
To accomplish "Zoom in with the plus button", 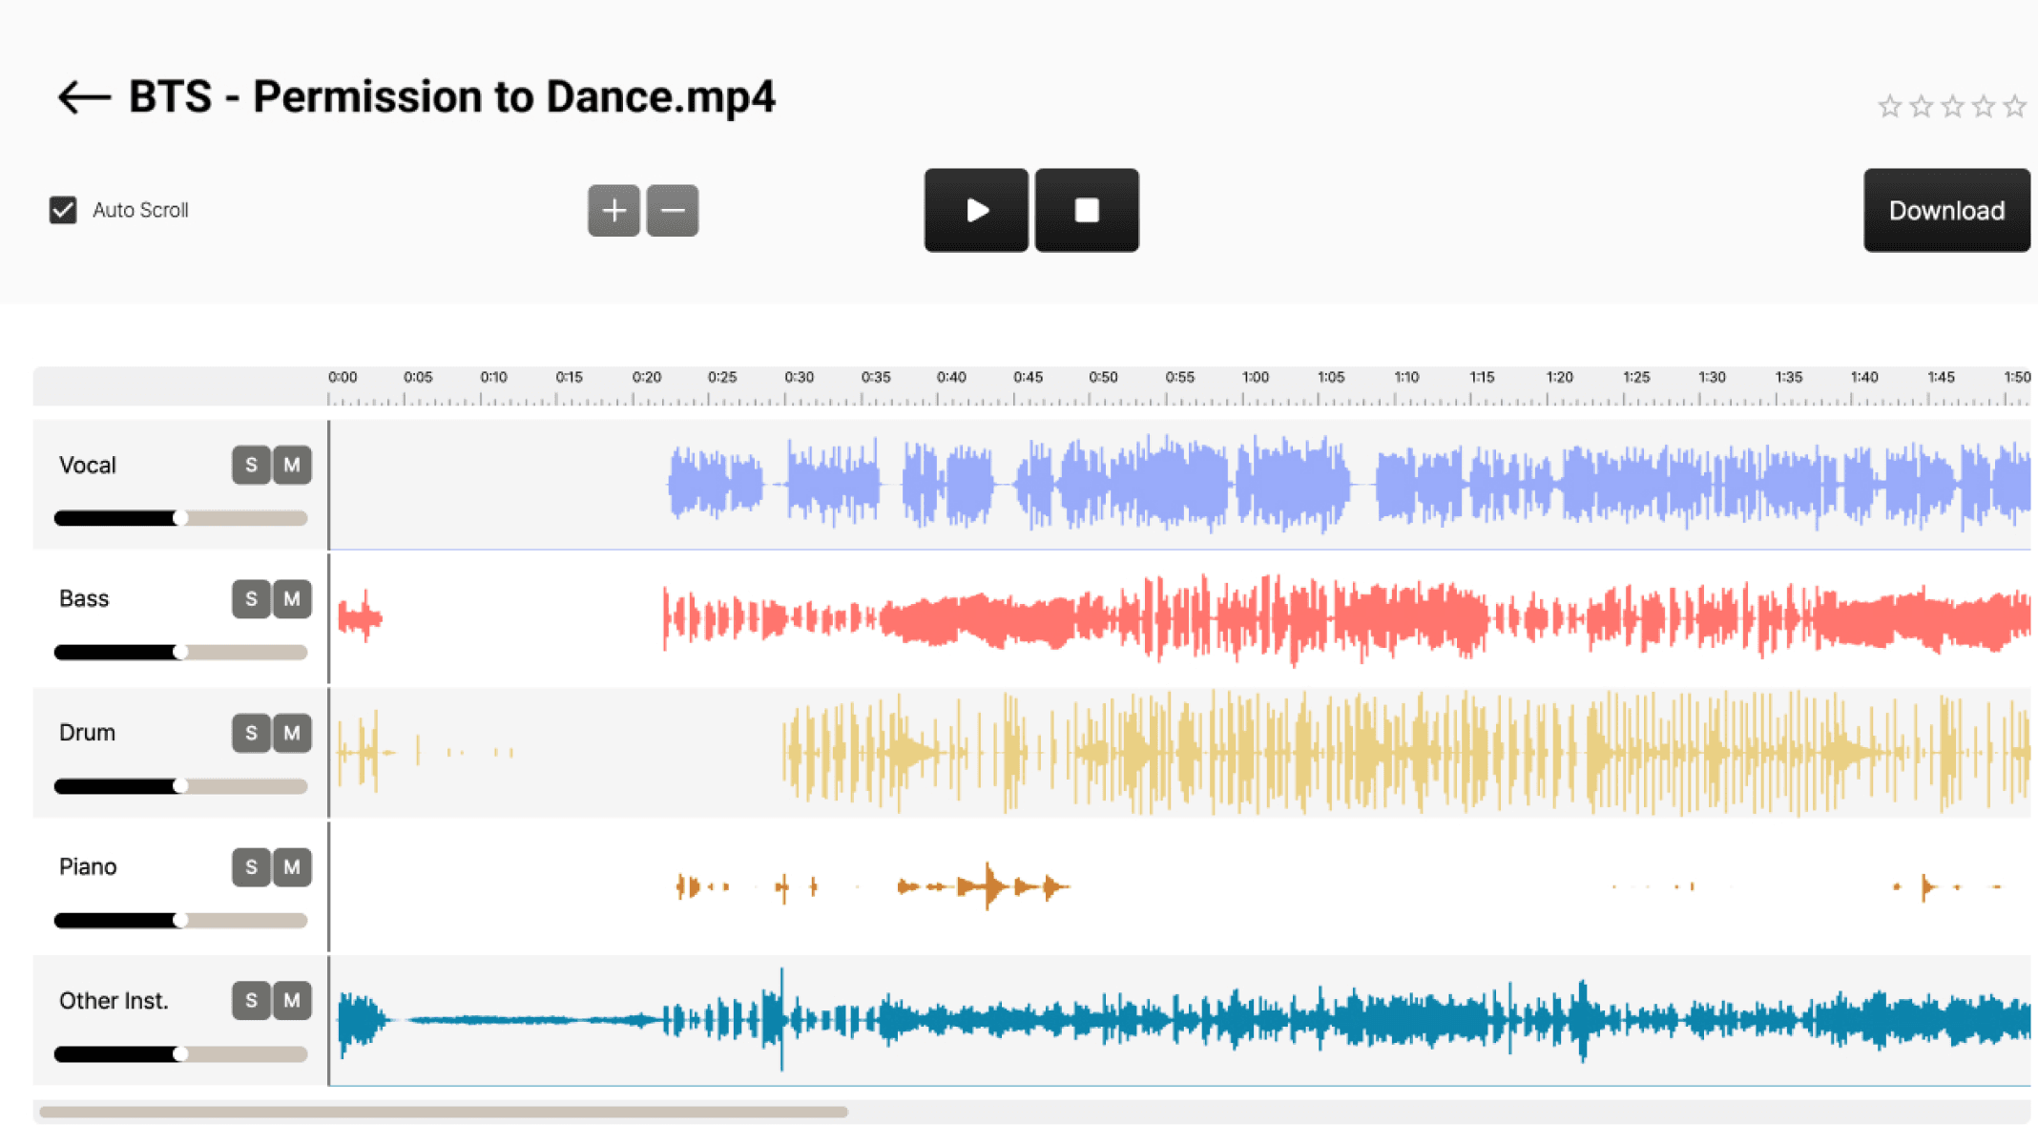I will [x=613, y=210].
